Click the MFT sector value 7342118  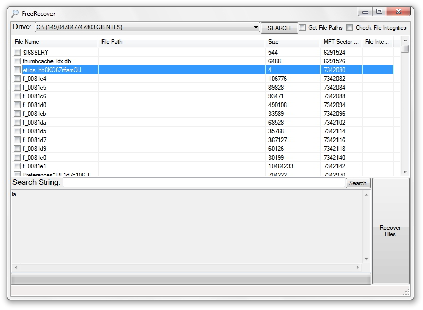tap(334, 149)
